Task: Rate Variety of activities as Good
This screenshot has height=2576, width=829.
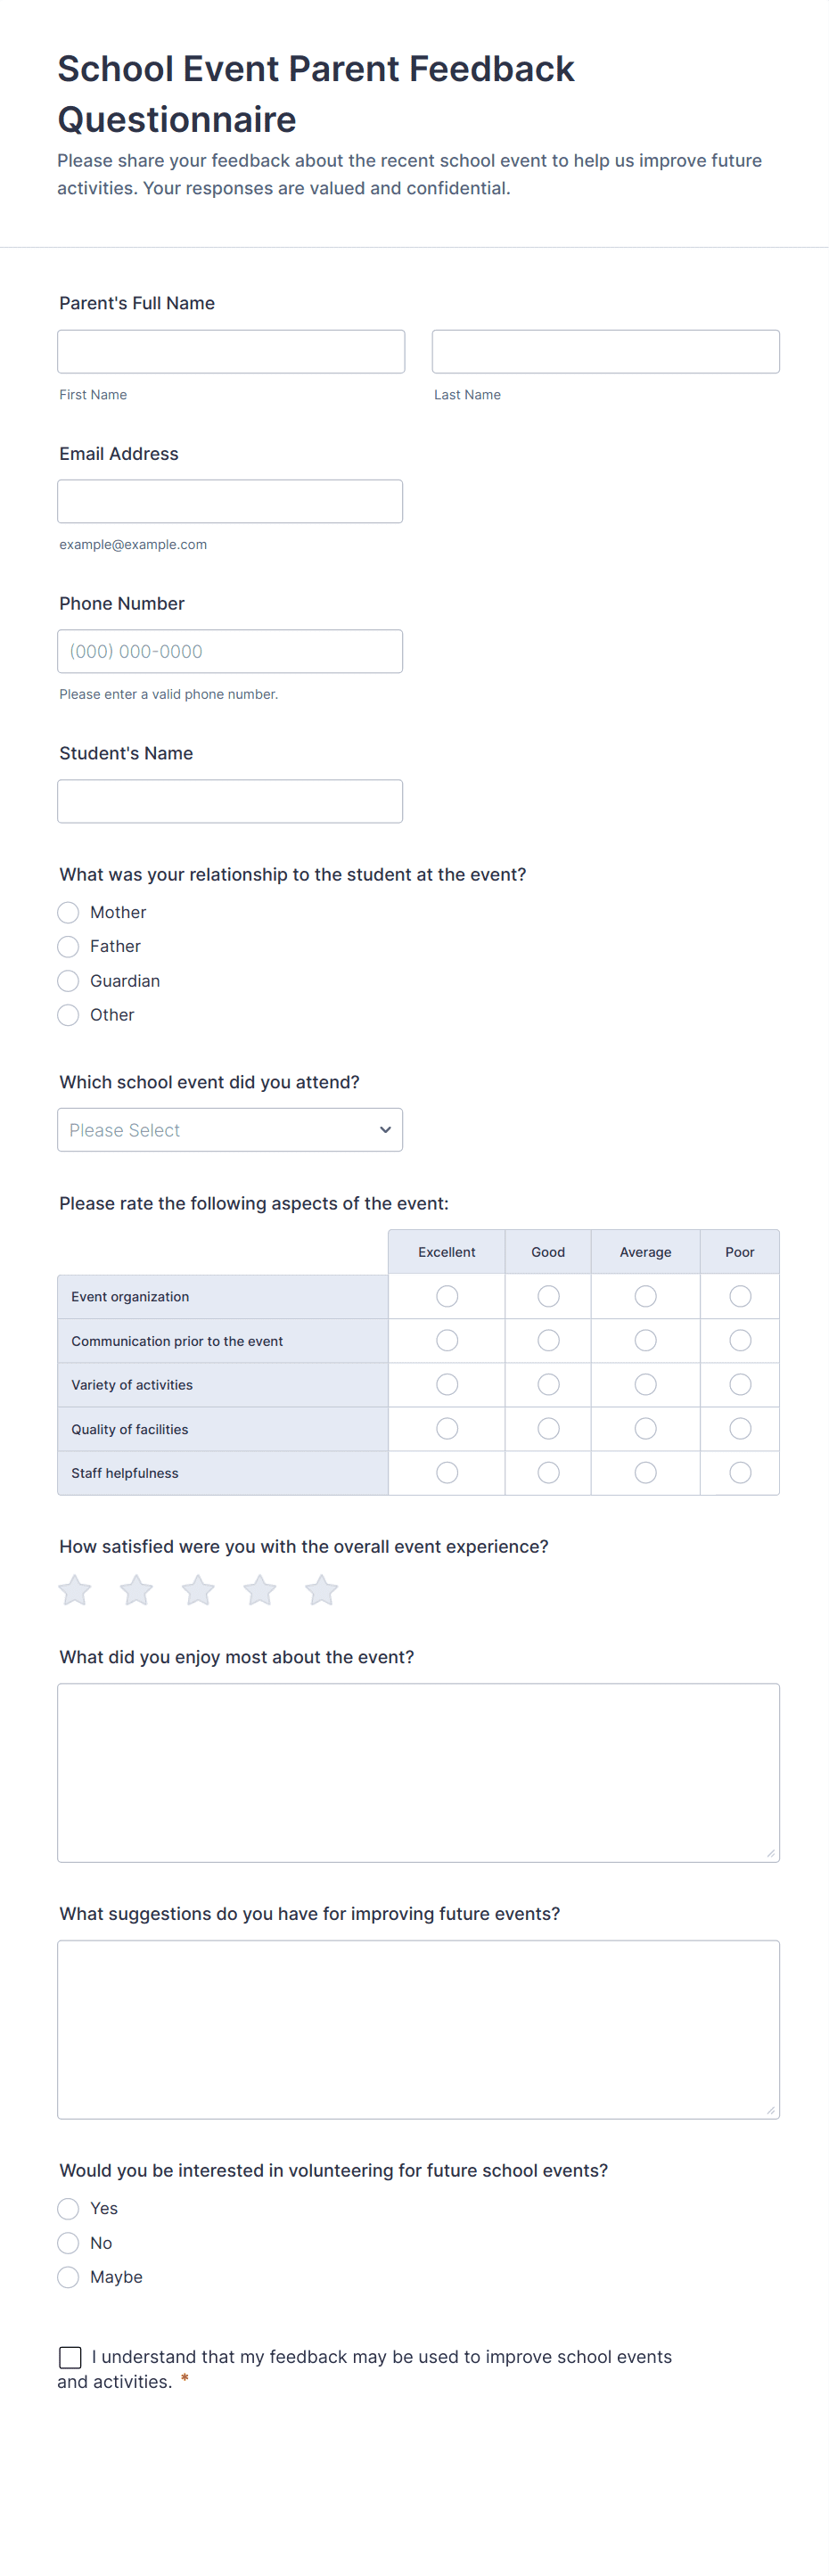Action: pyautogui.click(x=548, y=1385)
